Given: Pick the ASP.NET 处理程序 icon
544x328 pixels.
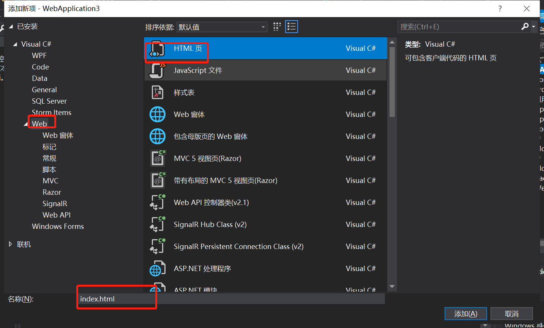Looking at the screenshot, I should point(158,268).
